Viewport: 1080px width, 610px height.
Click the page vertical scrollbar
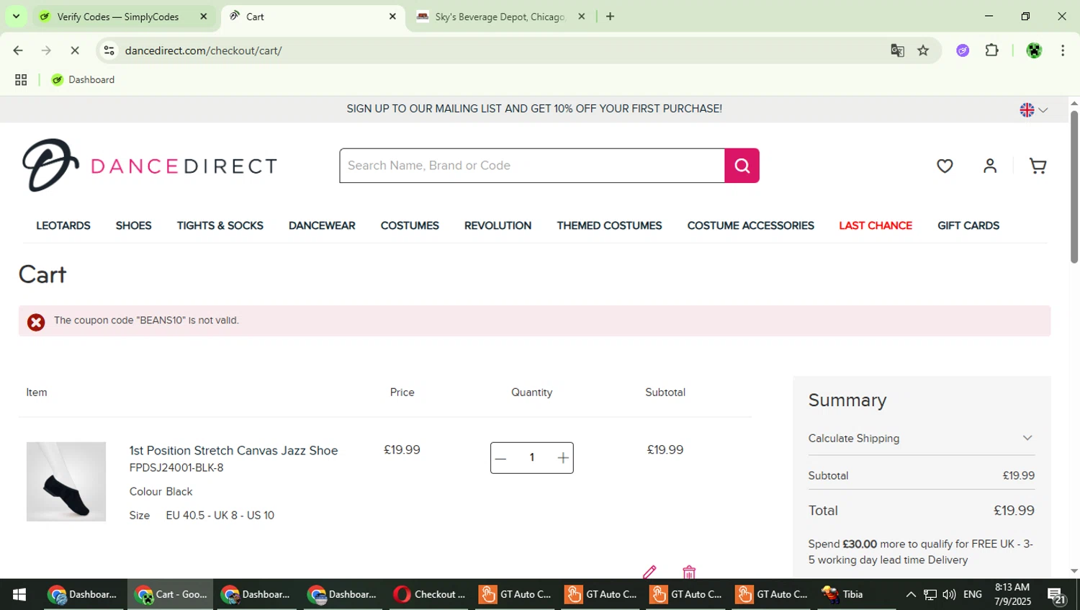[x=1074, y=187]
